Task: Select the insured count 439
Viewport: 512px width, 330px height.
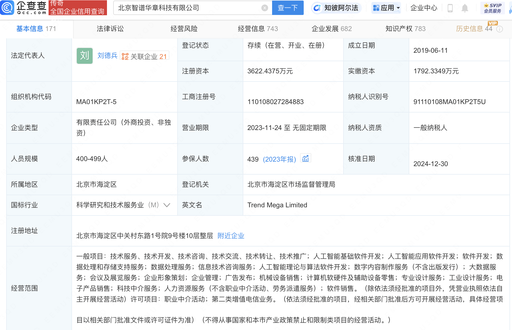Action: tap(253, 159)
